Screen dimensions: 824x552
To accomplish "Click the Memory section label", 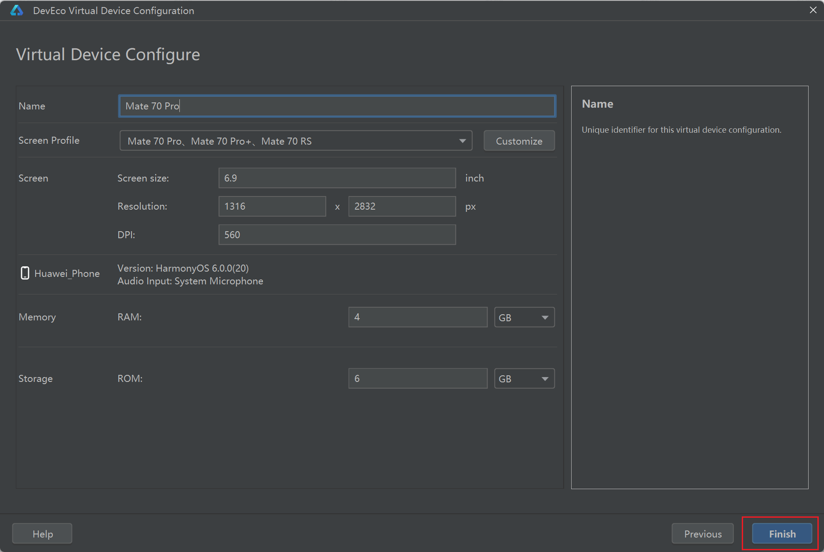I will point(37,317).
